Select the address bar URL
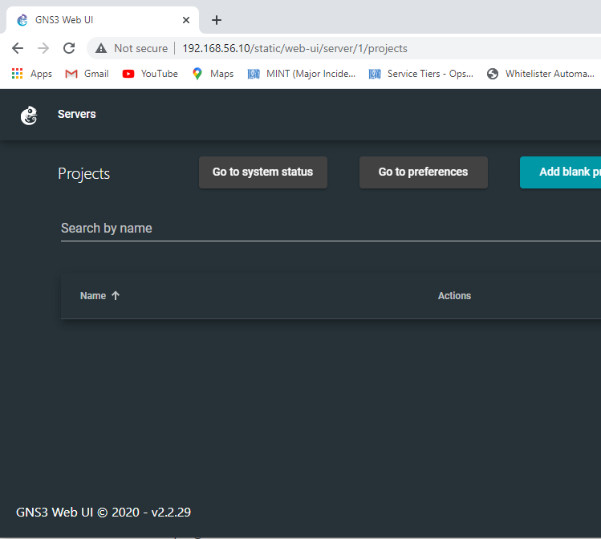 294,48
